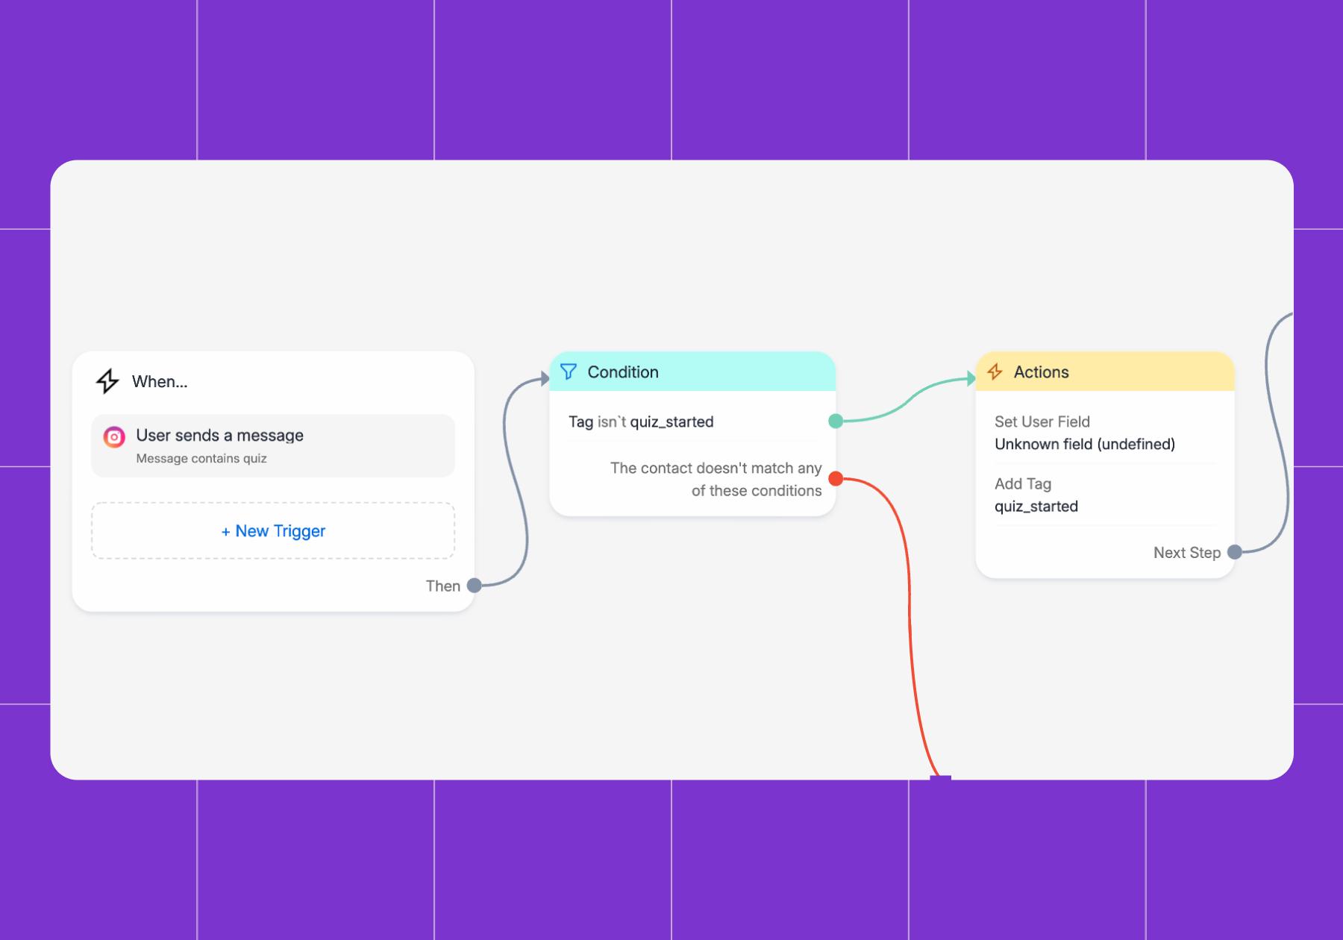
Task: Open the User sends a message trigger
Action: (273, 445)
